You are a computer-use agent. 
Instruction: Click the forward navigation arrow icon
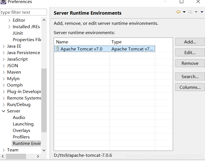(190, 12)
